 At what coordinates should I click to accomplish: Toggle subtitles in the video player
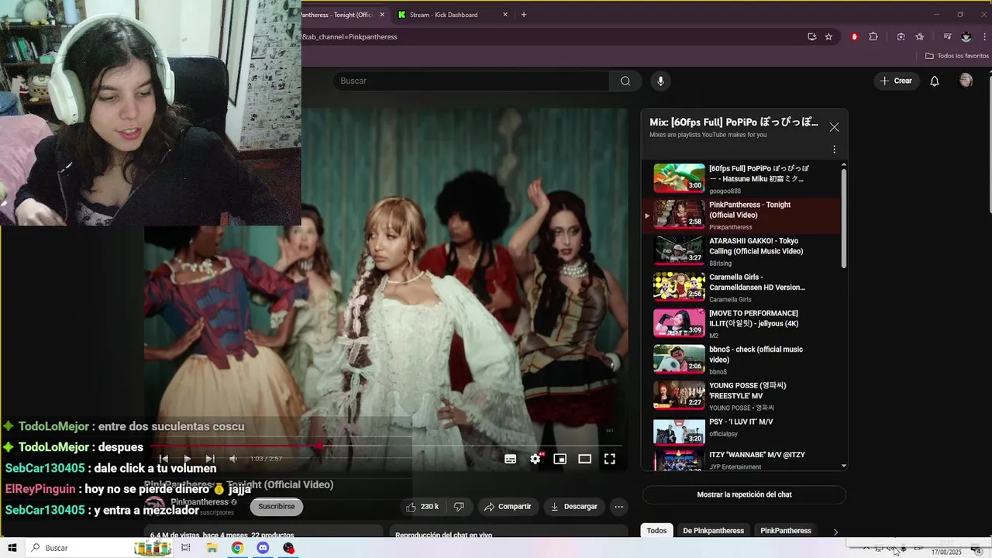[510, 459]
